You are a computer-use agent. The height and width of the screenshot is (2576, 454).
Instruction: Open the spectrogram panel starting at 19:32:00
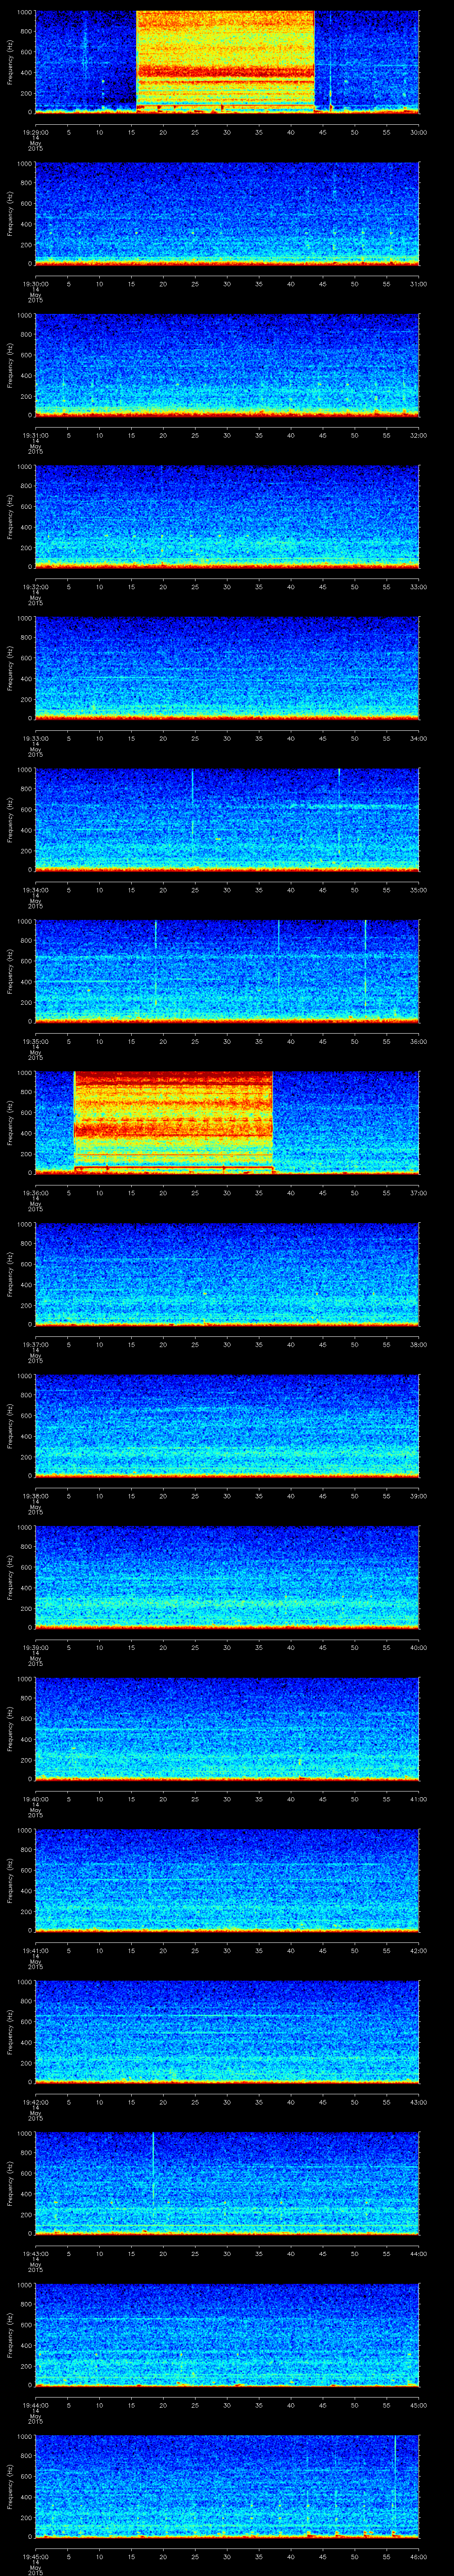point(227,516)
